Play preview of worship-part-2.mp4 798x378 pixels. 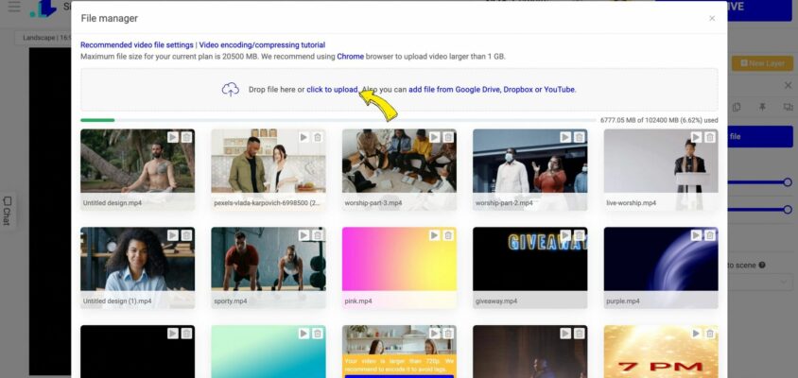coord(565,137)
